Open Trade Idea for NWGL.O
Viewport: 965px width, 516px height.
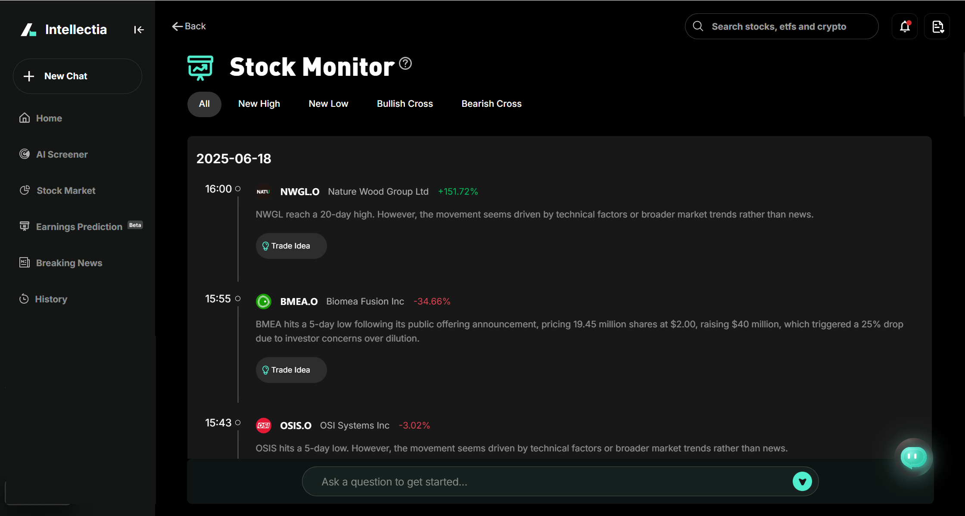pyautogui.click(x=291, y=246)
